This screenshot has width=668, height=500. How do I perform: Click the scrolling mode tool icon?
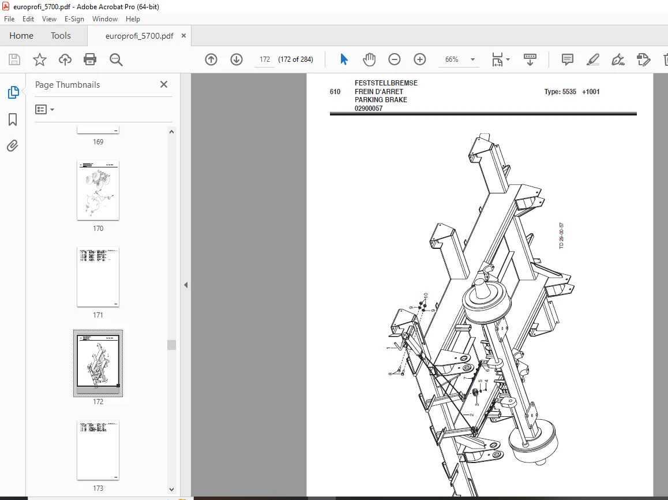coord(530,59)
